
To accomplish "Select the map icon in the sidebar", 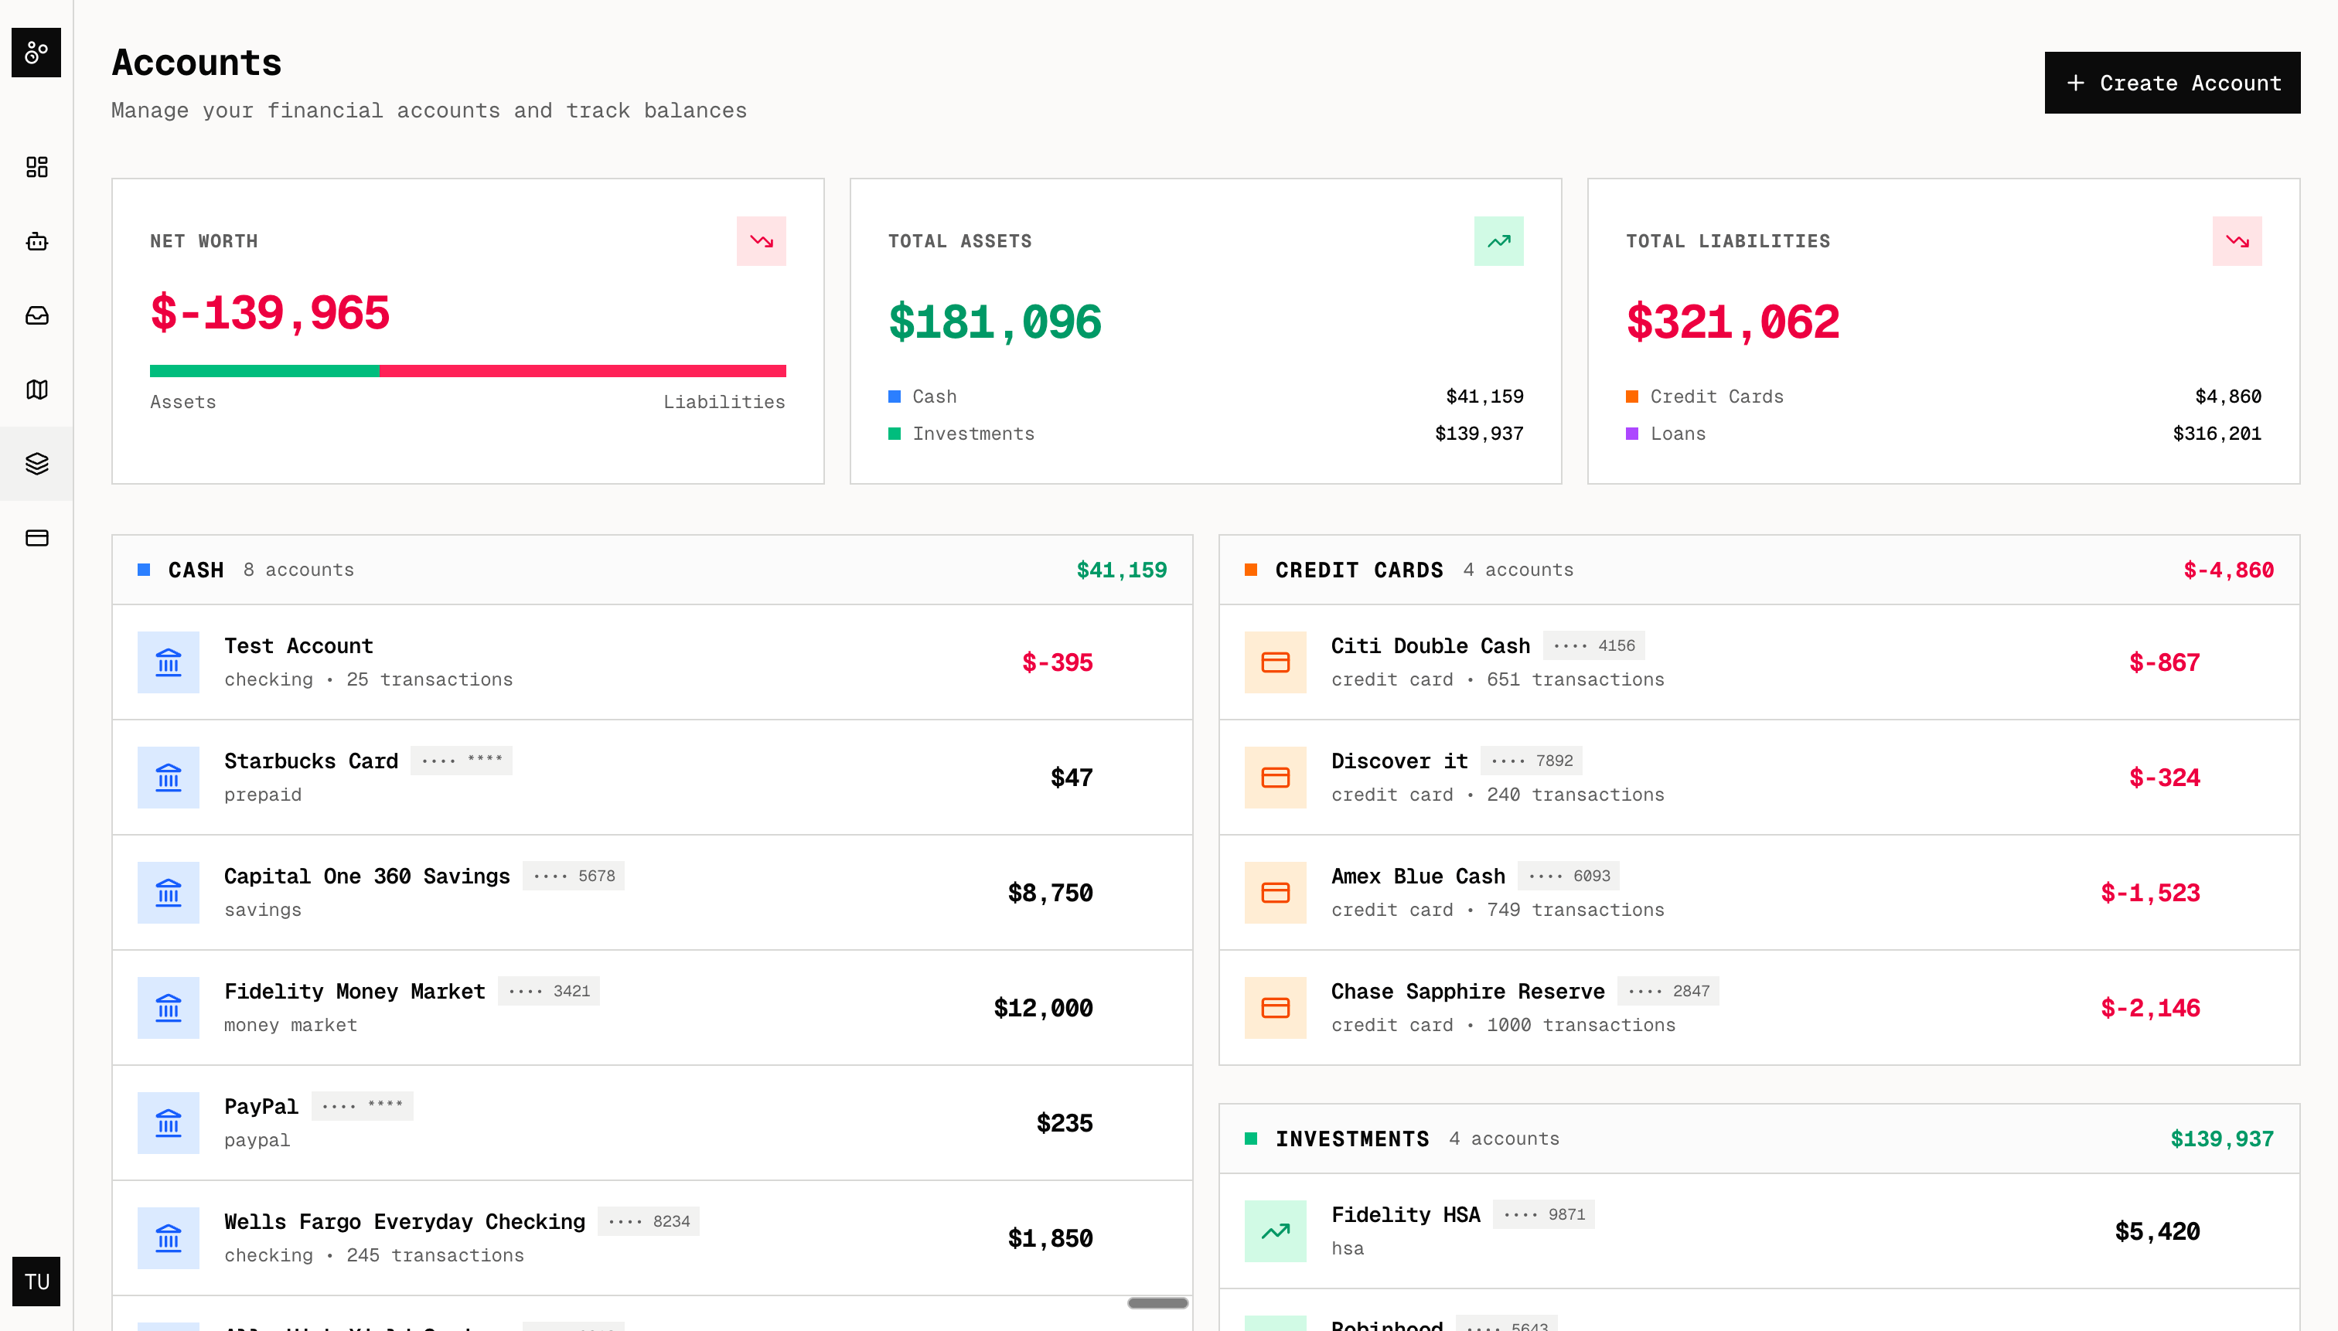I will point(36,390).
